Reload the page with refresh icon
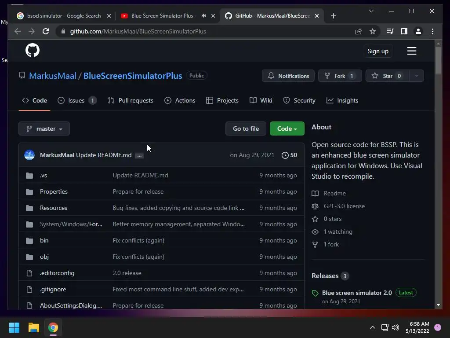This screenshot has width=450, height=338. tap(46, 31)
